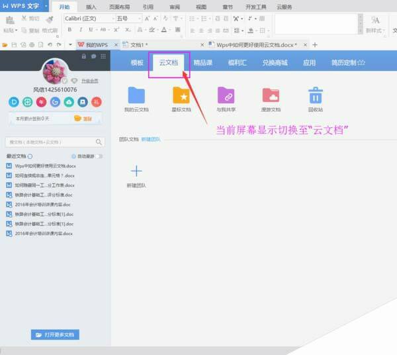Expand the styles gallery scroll arrow
Image resolution: width=397 pixels, height=355 pixels.
(361, 30)
